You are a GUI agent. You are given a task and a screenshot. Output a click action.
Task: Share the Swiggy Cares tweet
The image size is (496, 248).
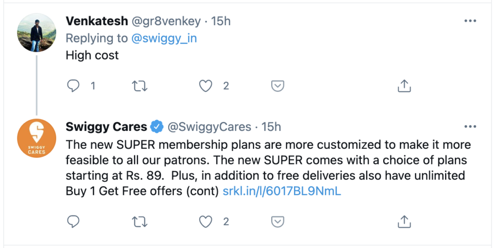click(x=404, y=221)
